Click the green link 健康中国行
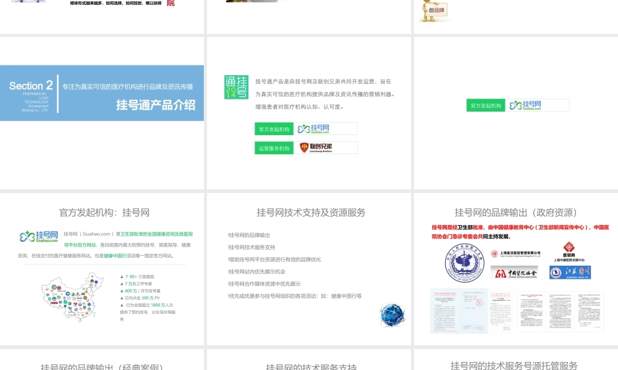The width and height of the screenshot is (618, 370). pos(115,255)
